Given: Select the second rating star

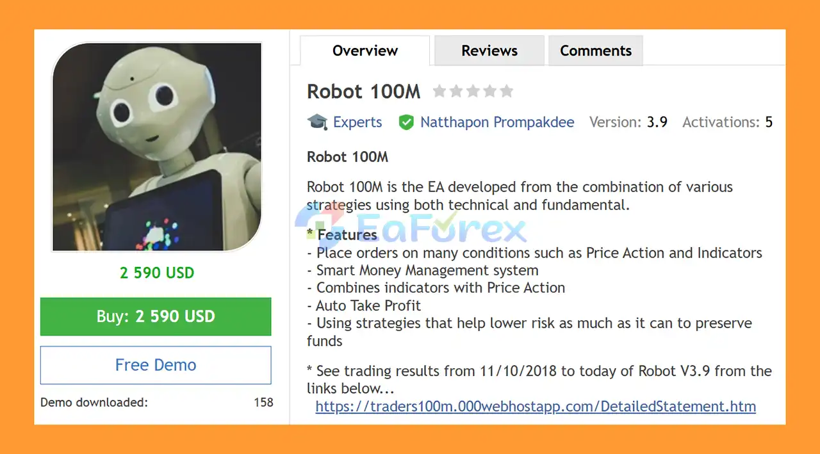Looking at the screenshot, I should [456, 91].
